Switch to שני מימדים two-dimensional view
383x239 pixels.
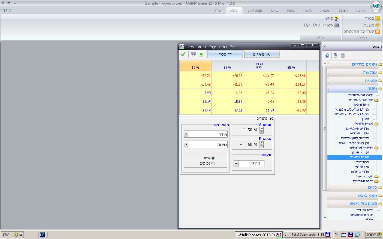click(261, 54)
